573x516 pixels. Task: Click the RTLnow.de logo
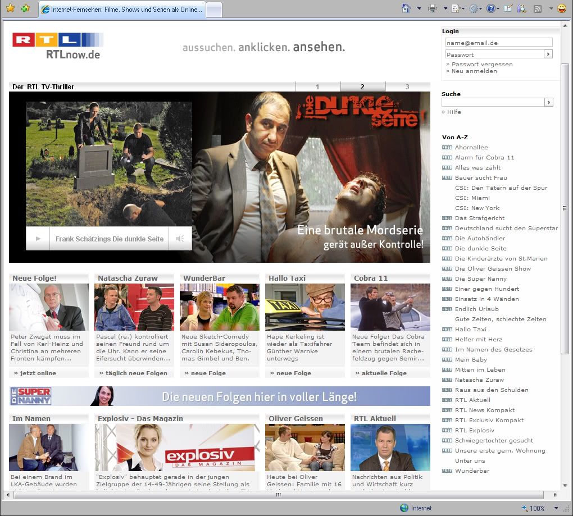tap(58, 46)
